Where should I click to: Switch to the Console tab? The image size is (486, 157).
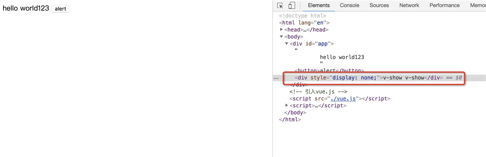pyautogui.click(x=349, y=5)
